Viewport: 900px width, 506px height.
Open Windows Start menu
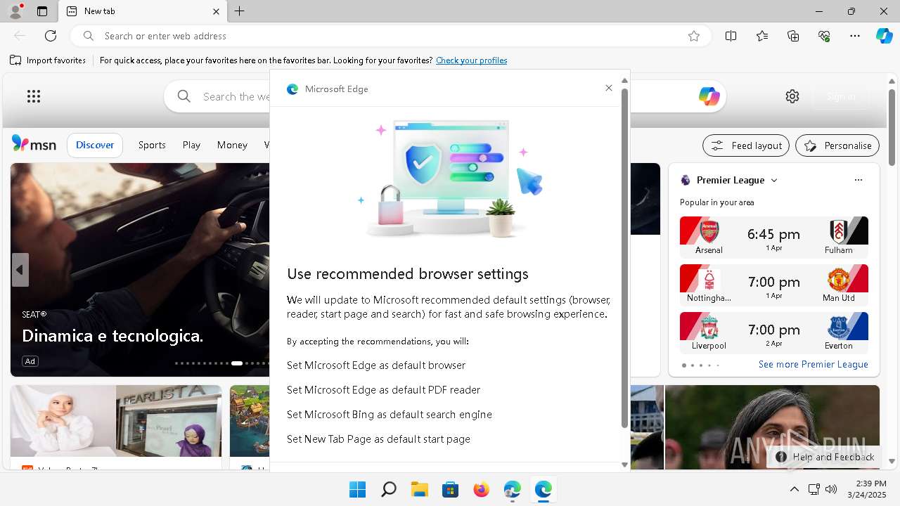tap(357, 489)
